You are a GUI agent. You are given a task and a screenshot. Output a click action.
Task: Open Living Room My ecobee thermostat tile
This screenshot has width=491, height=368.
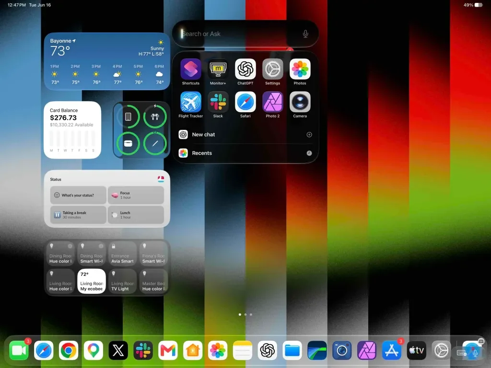92,281
